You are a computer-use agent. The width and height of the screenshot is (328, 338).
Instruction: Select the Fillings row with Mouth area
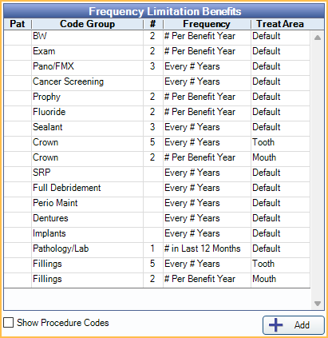(x=157, y=279)
